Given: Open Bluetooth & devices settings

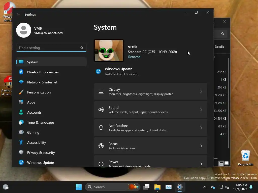Looking at the screenshot, I should [x=51, y=72].
